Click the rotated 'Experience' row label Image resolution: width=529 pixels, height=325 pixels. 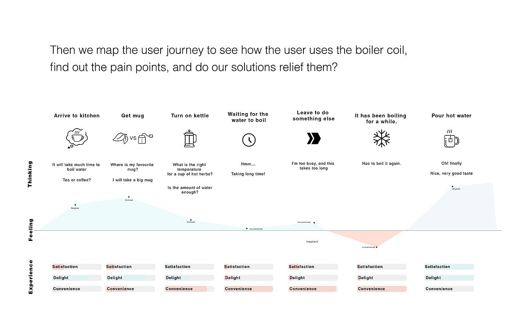click(31, 277)
